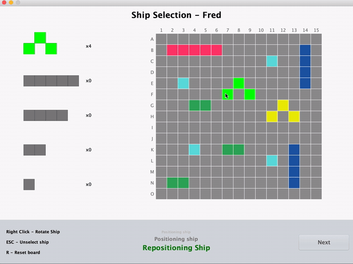Select the two-cell gray ship
353x264 pixels.
pos(35,150)
